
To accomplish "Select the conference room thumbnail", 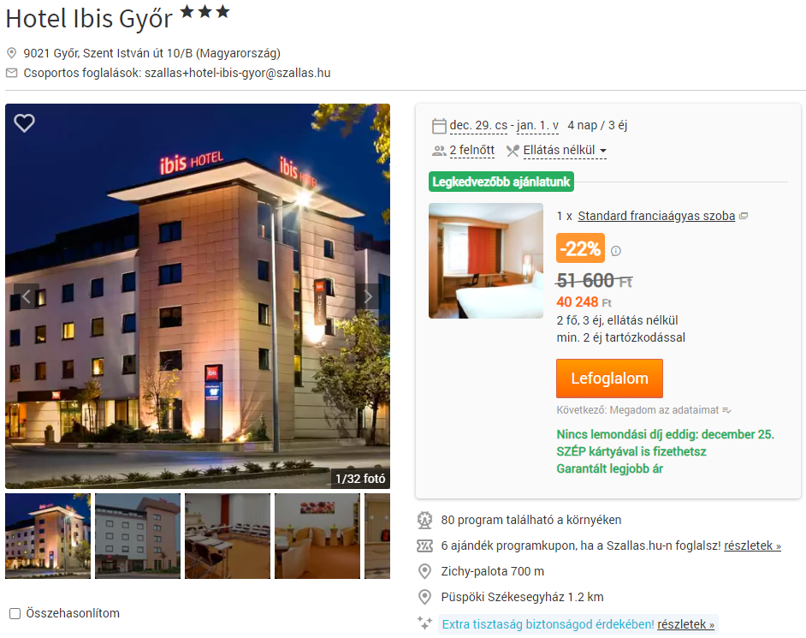I will click(x=228, y=536).
